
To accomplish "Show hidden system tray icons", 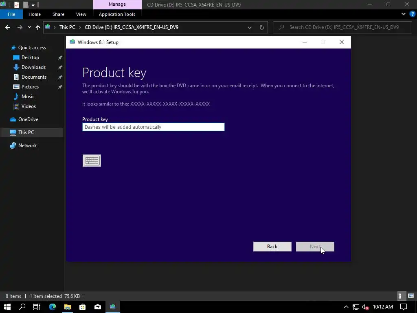I will [346, 307].
